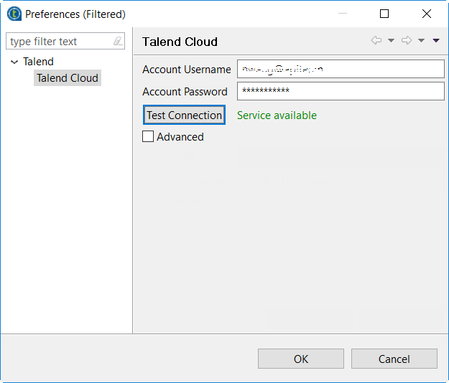Select the Talend Cloud tree item

click(x=68, y=78)
